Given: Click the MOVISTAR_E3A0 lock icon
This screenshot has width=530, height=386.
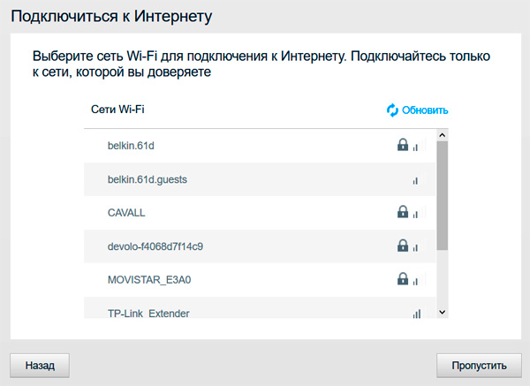Looking at the screenshot, I should tap(403, 279).
